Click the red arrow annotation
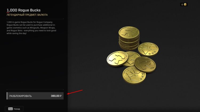This screenshot has width=200, height=112. tap(75, 92)
